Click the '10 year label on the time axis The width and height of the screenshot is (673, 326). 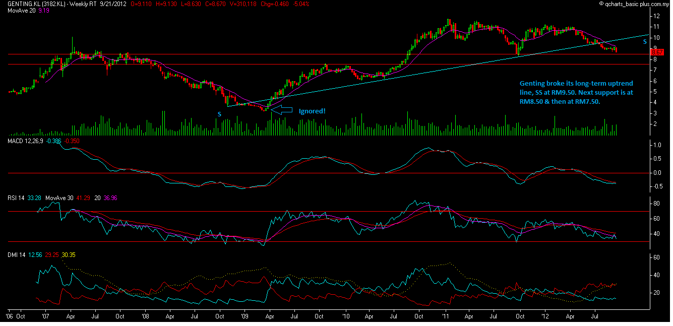[x=346, y=316]
